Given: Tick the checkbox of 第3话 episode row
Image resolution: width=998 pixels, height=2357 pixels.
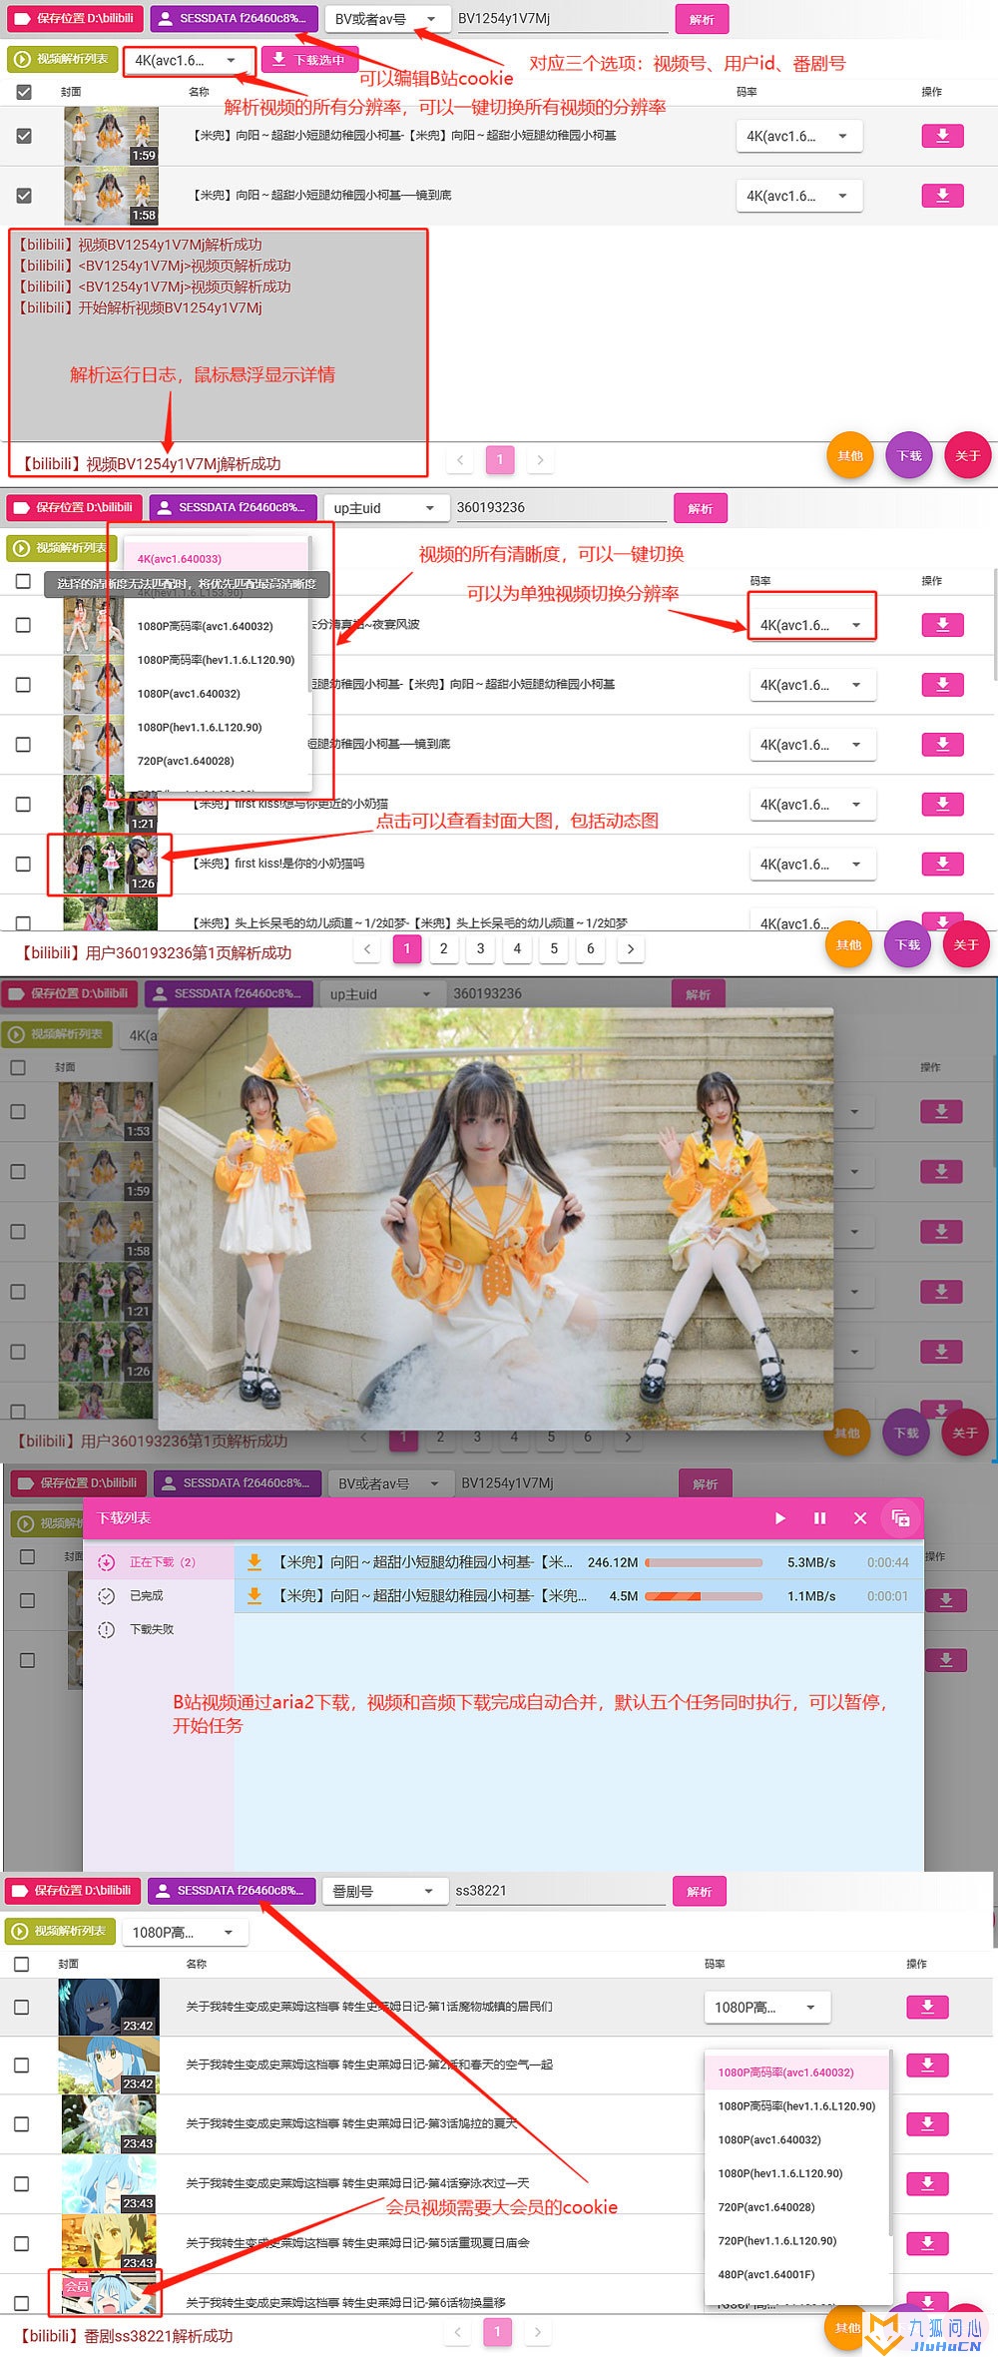Looking at the screenshot, I should pyautogui.click(x=21, y=2124).
